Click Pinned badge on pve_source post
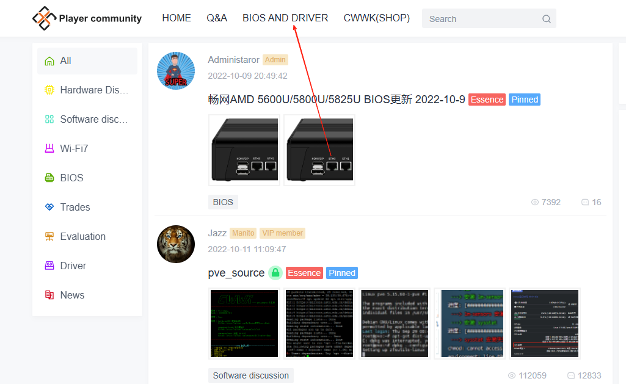This screenshot has width=626, height=384. (x=342, y=273)
